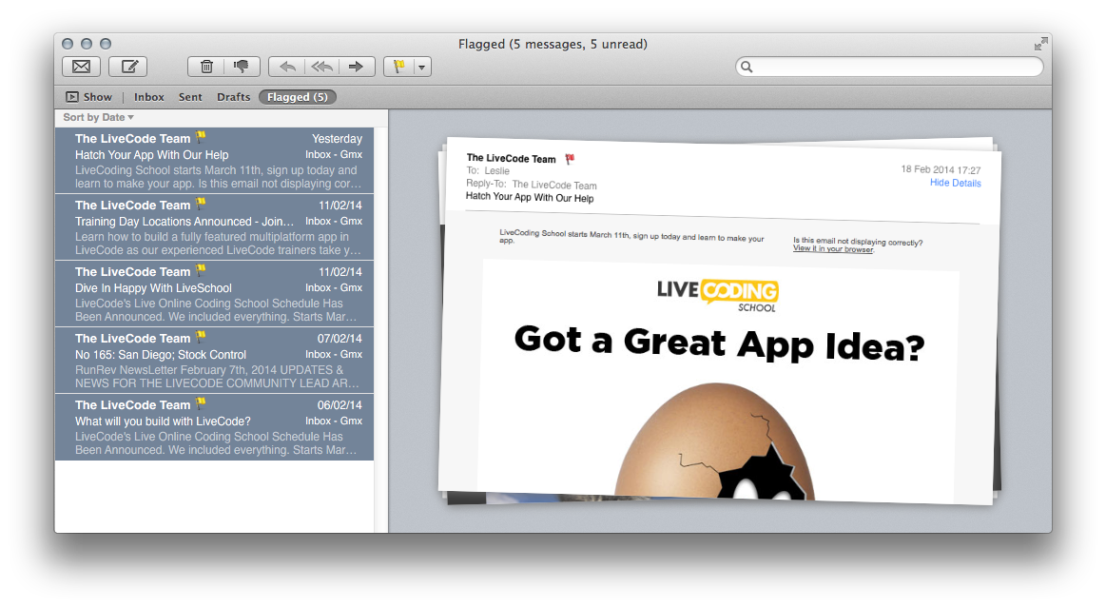Switch to the Sent mailbox
This screenshot has width=1106, height=608.
pos(190,97)
